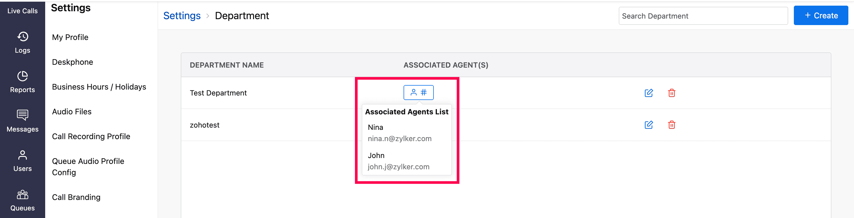Go to Messages section
Viewport: 854px width, 218px height.
[x=22, y=121]
